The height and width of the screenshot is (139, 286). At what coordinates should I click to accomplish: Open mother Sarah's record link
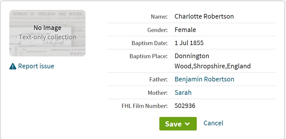[183, 92]
